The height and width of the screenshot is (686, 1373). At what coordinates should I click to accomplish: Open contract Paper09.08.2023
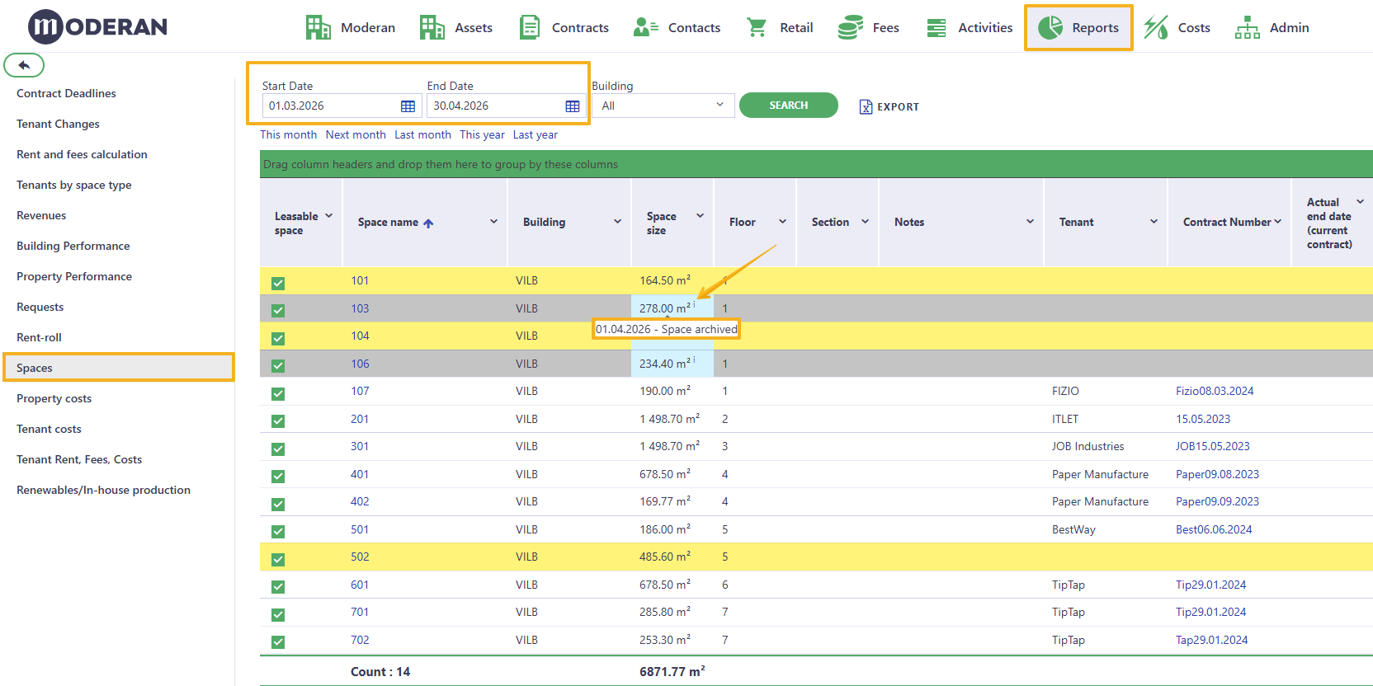click(1217, 474)
